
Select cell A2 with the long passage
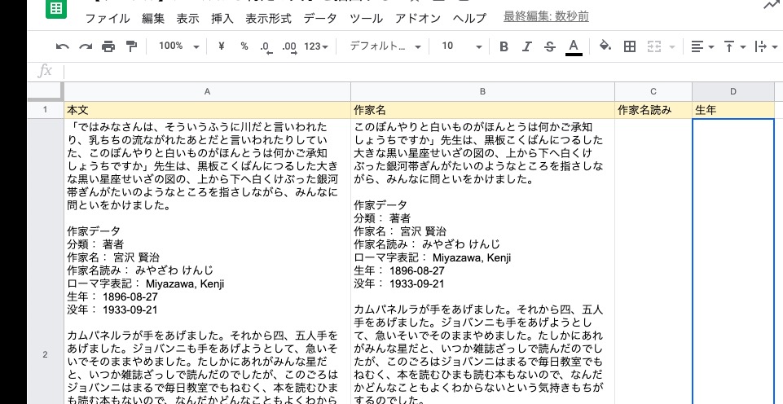[x=207, y=261]
